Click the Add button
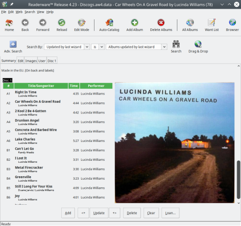This screenshot has width=241, height=226. [68, 213]
